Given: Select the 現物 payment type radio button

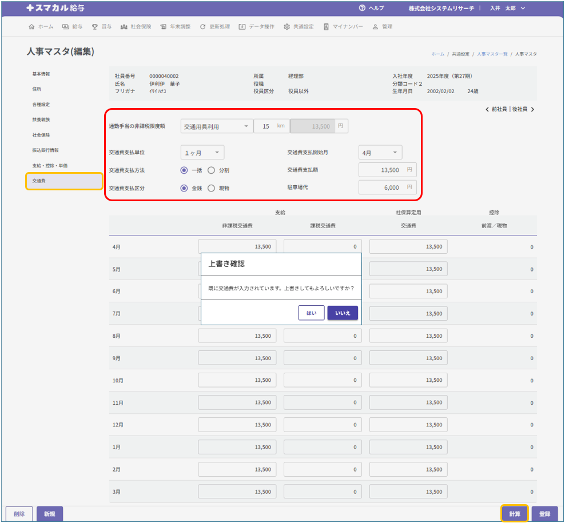Looking at the screenshot, I should 211,188.
